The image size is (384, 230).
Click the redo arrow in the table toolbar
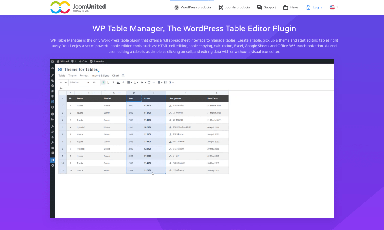click(x=66, y=83)
